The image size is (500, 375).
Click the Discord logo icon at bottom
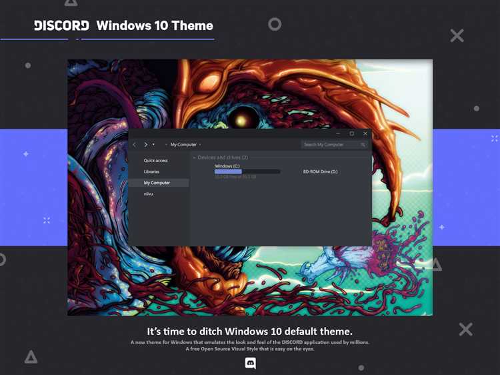pyautogui.click(x=250, y=363)
